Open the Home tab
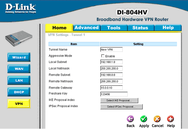 pos(59,28)
